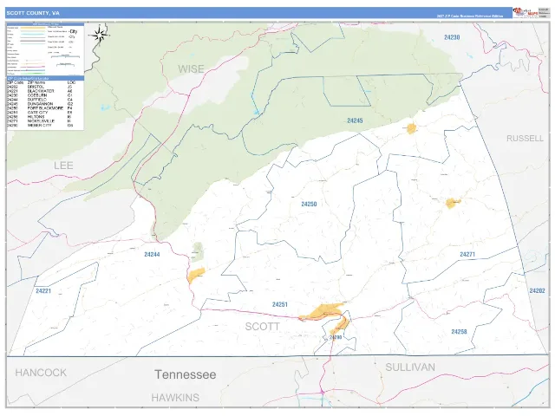Click the large orange city area above 24290
Viewport: 555px width, 416px height.
(x=321, y=312)
